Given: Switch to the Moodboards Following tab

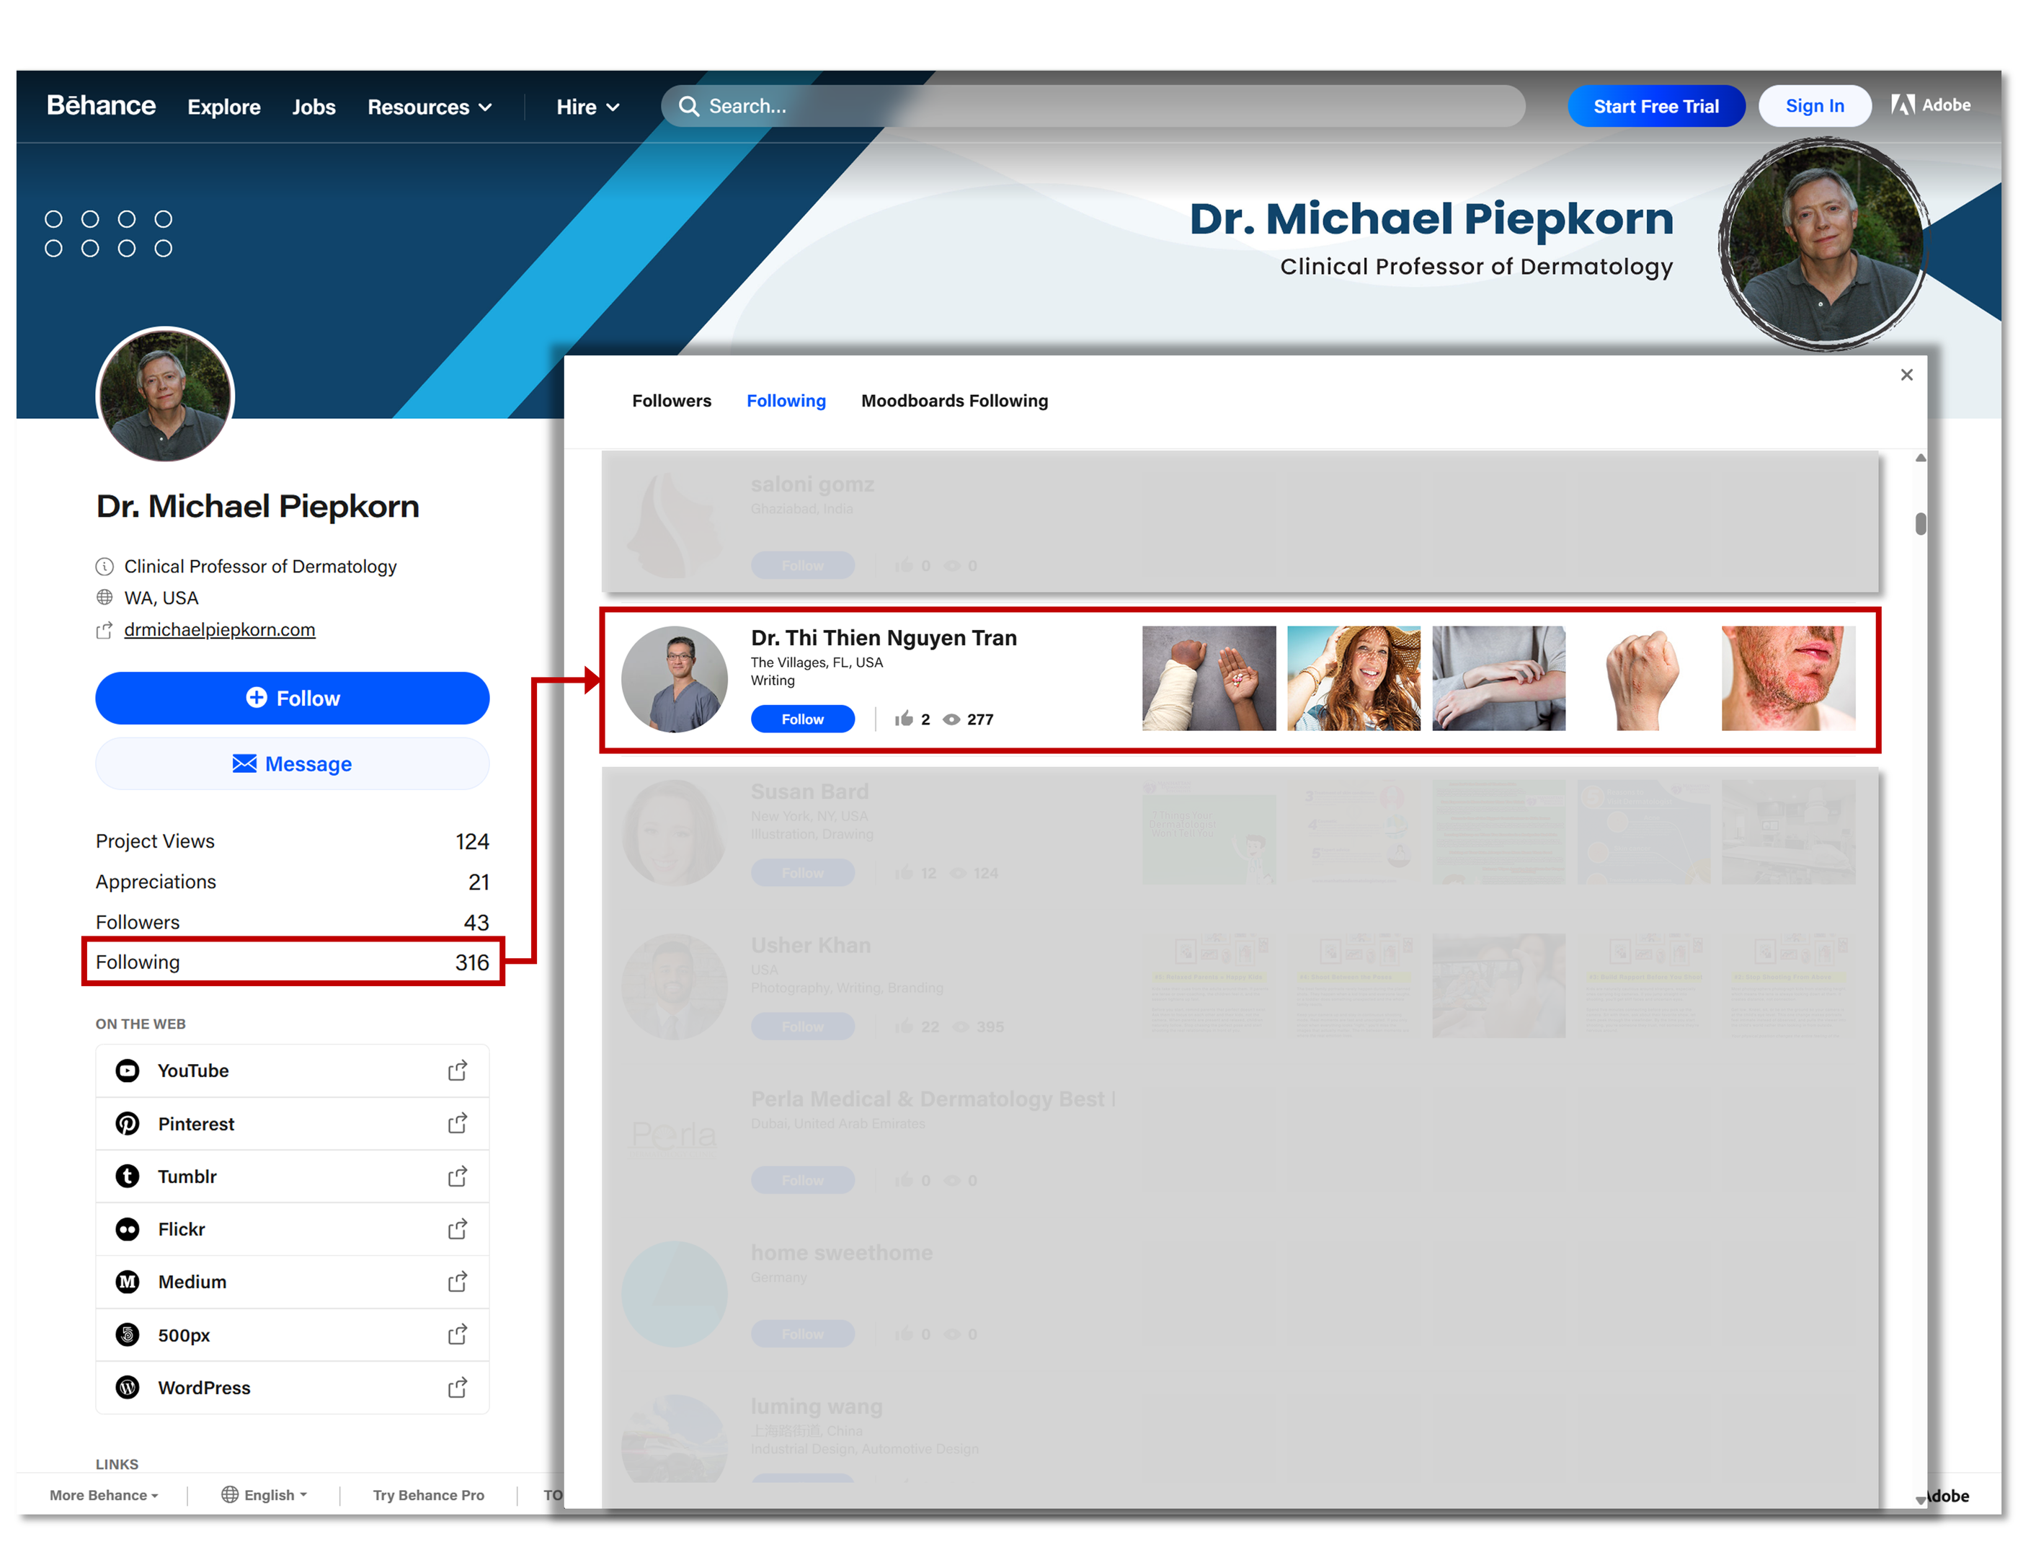Looking at the screenshot, I should tap(954, 401).
